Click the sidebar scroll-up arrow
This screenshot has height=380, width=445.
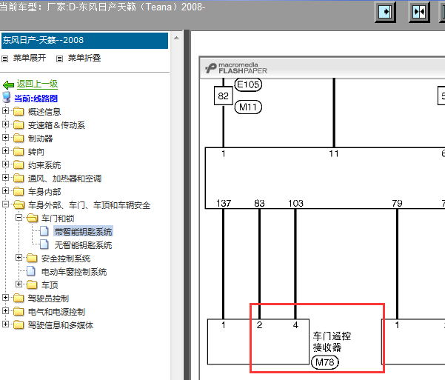[176, 38]
